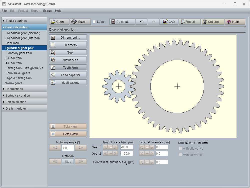This screenshot has height=188, width=250.
Task: Open the CAD export button
Action: click(169, 22)
